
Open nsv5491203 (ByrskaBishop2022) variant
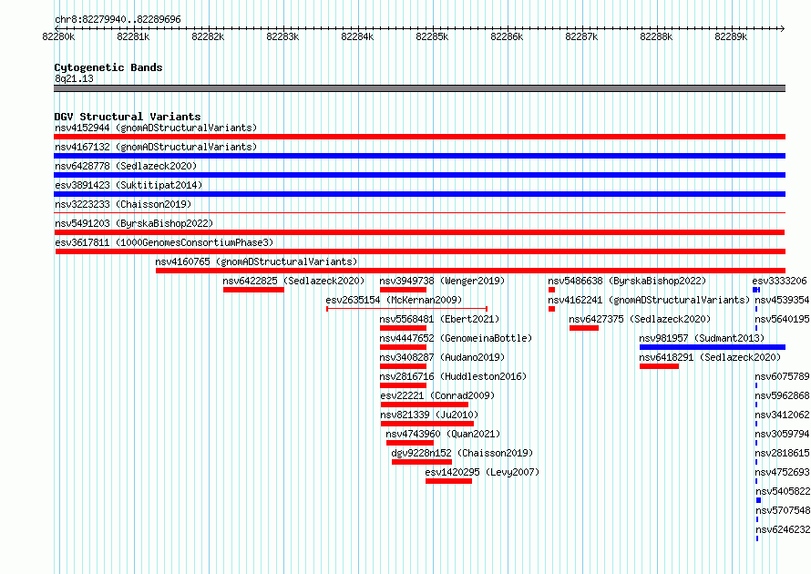pyautogui.click(x=134, y=223)
